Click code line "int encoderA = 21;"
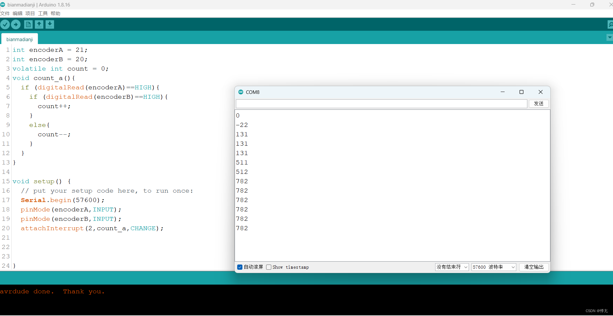Viewport: 613px width, 316px height. click(50, 50)
